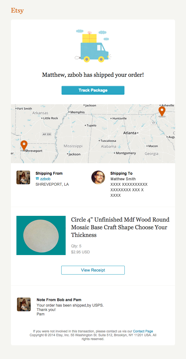186x359 pixels.
Task: Click the shop icon beside zzbob
Action: pos(37,179)
